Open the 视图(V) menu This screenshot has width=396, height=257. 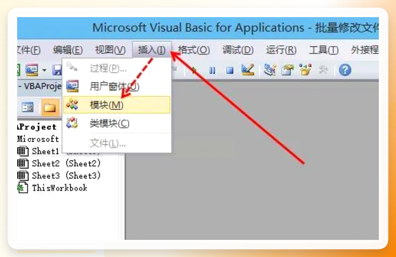click(110, 50)
